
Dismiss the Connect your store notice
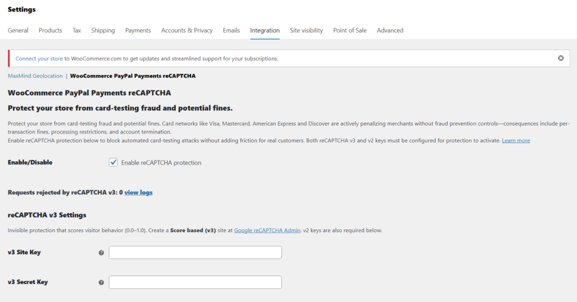[x=561, y=58]
